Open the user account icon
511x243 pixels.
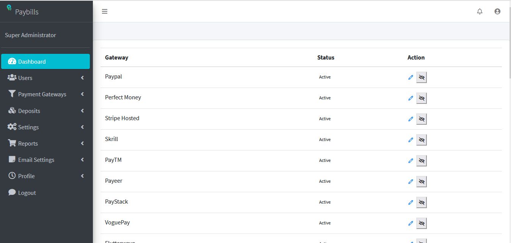(x=497, y=11)
